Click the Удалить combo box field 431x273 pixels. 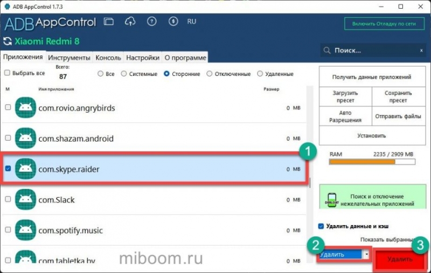coord(341,255)
